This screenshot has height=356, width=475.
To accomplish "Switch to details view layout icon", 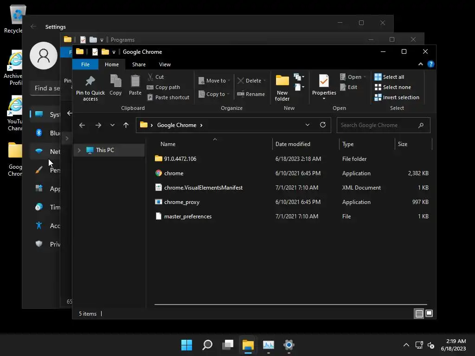I will click(419, 314).
